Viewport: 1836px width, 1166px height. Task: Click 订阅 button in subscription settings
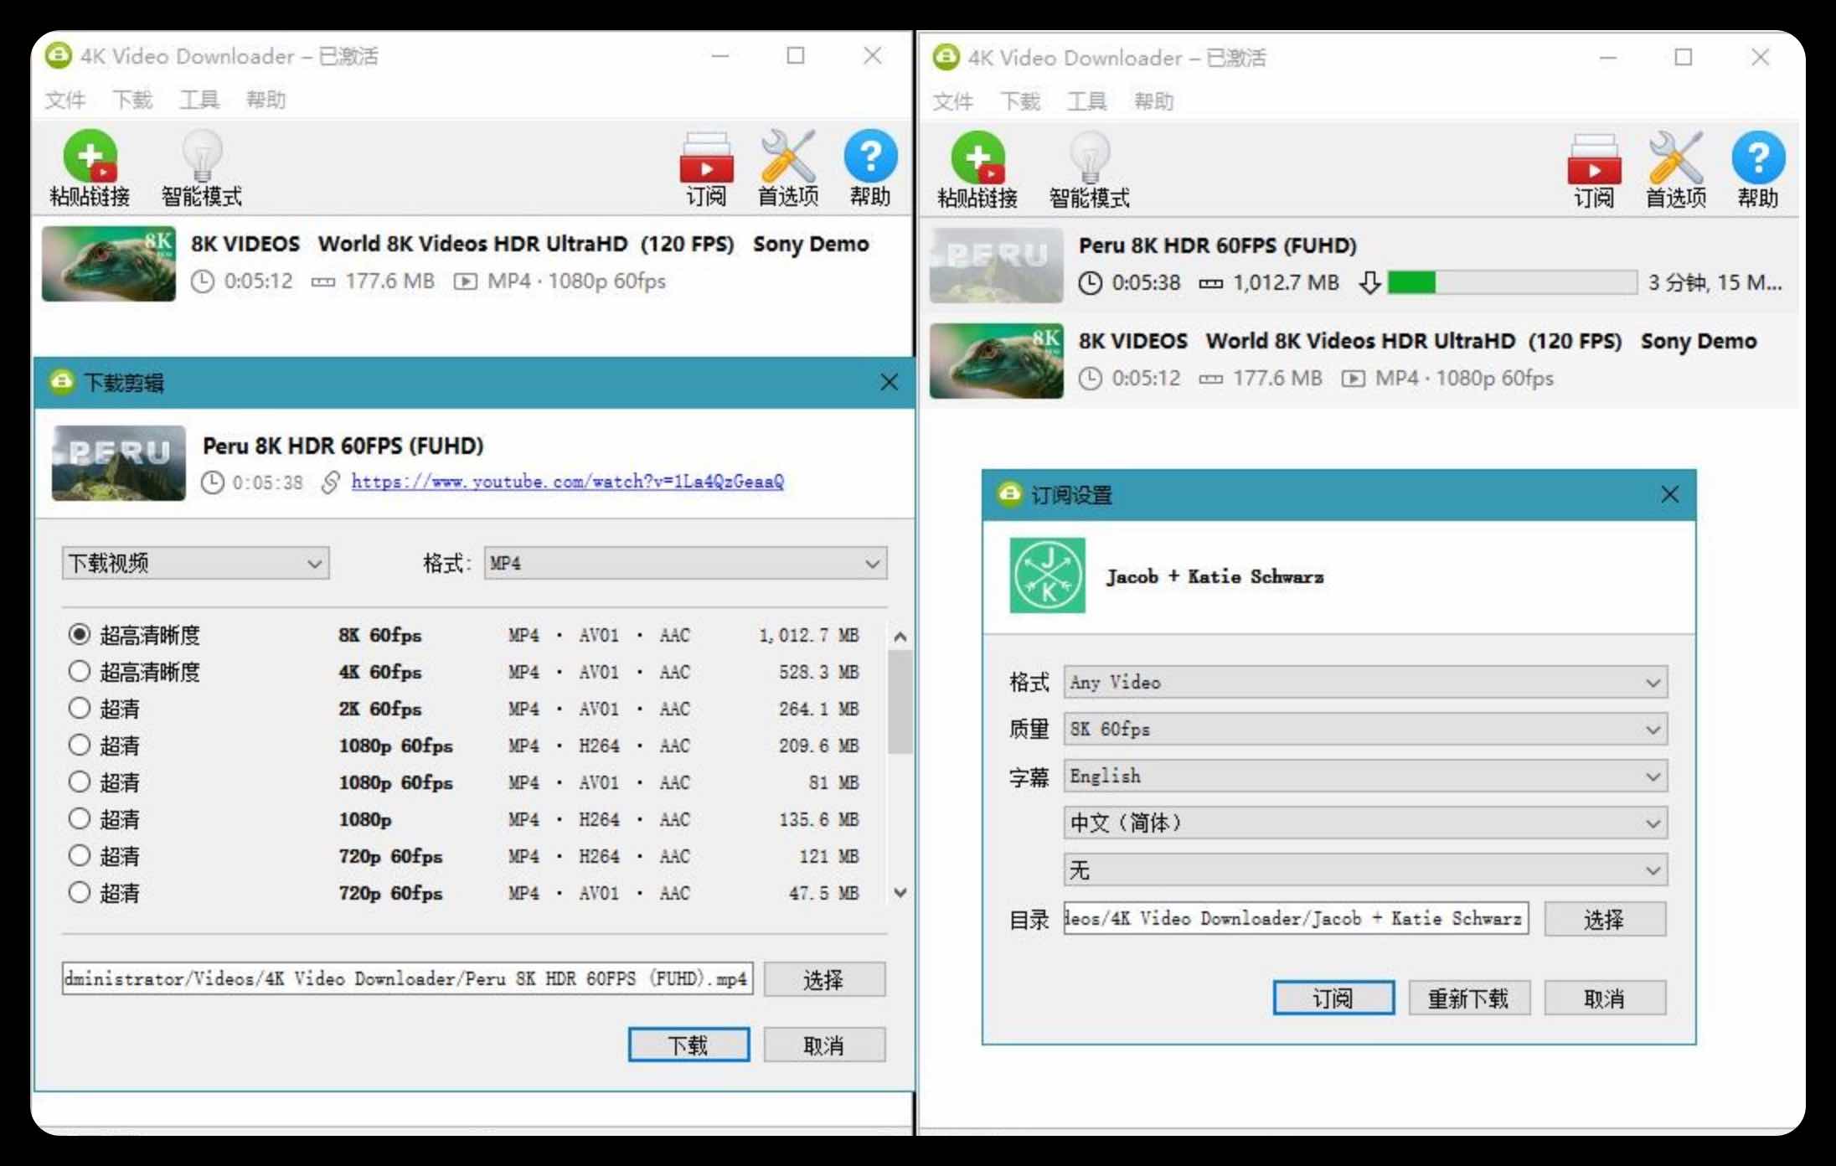pyautogui.click(x=1333, y=998)
